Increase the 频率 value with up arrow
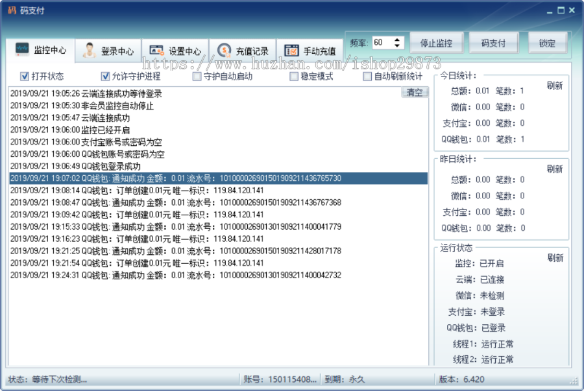 397,40
